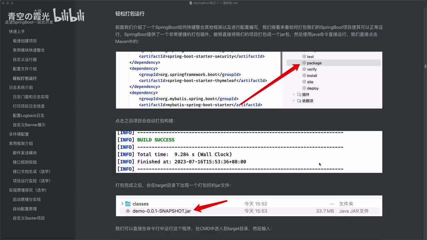The image size is (427, 240).
Task: Click the red close window button
Action: [3, 3]
